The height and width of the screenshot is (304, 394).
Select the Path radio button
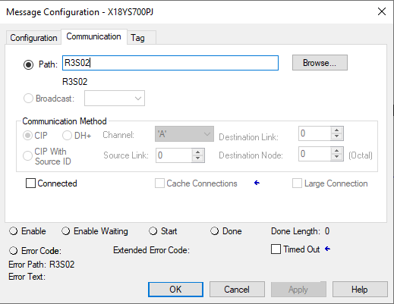[28, 64]
